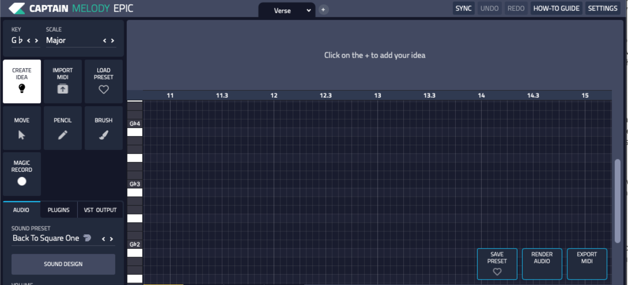Click the Save Preset heart button
628x285 pixels.
[497, 264]
